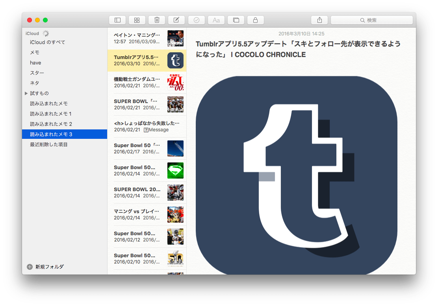Screen dimensions: 438x306
Task: Select the iCloud のすべて folder
Action: click(65, 42)
